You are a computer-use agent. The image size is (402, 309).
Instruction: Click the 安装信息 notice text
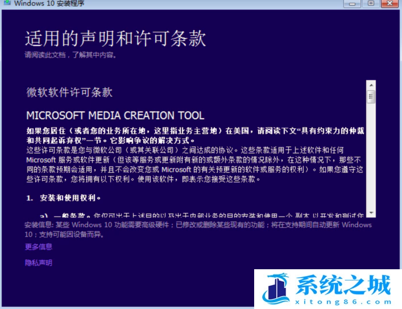point(198,229)
